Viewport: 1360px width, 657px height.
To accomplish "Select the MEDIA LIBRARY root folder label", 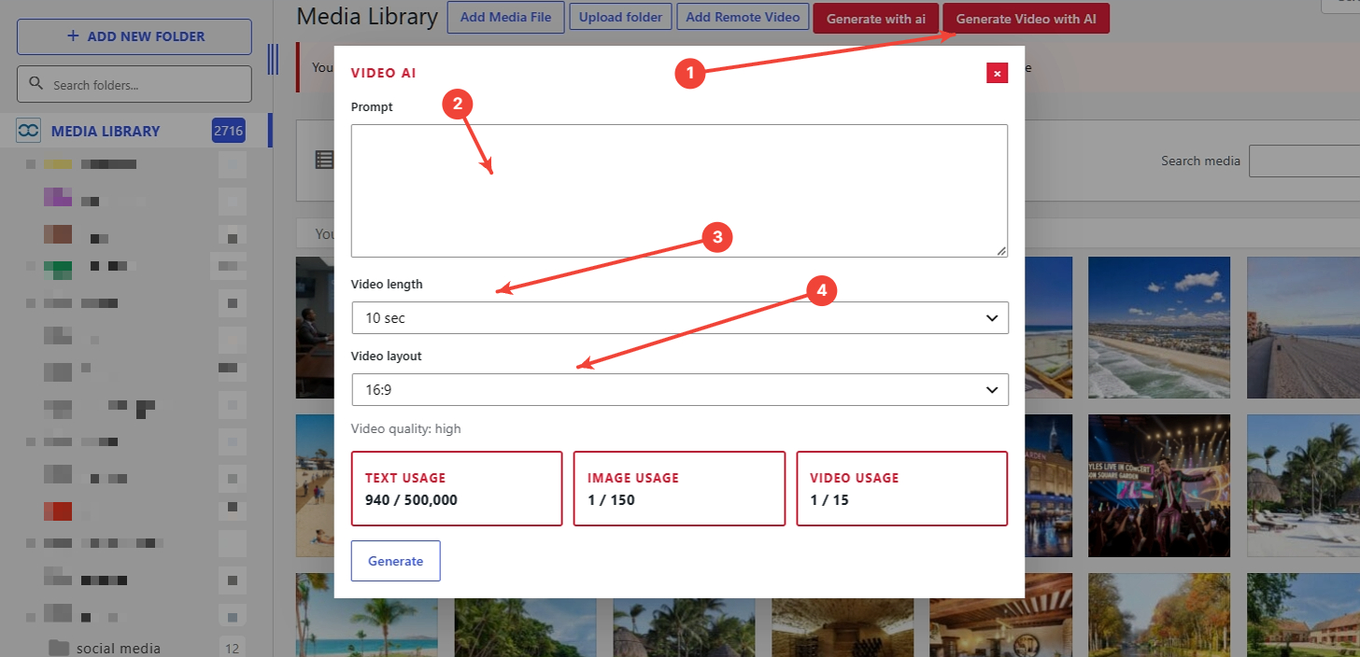I will click(106, 132).
